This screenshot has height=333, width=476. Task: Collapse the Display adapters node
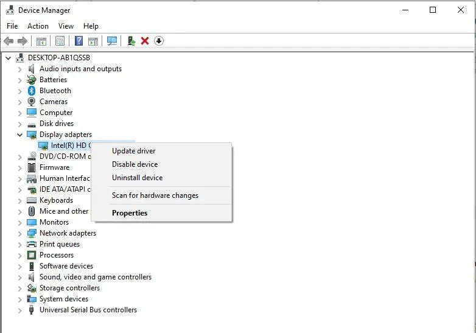click(x=19, y=135)
